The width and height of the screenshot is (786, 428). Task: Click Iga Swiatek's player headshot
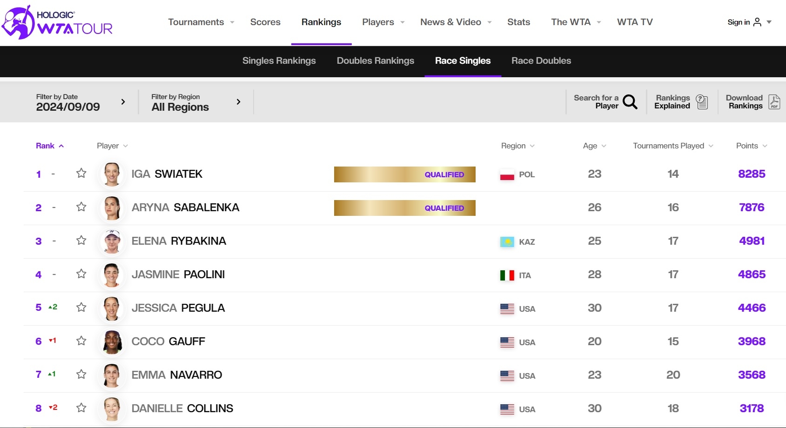click(112, 174)
